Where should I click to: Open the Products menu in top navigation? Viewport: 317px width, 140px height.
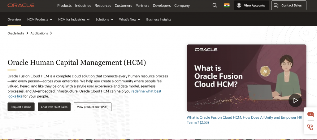click(x=64, y=6)
